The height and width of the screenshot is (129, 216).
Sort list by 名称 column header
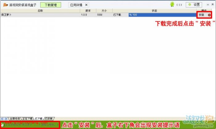tap(40, 11)
